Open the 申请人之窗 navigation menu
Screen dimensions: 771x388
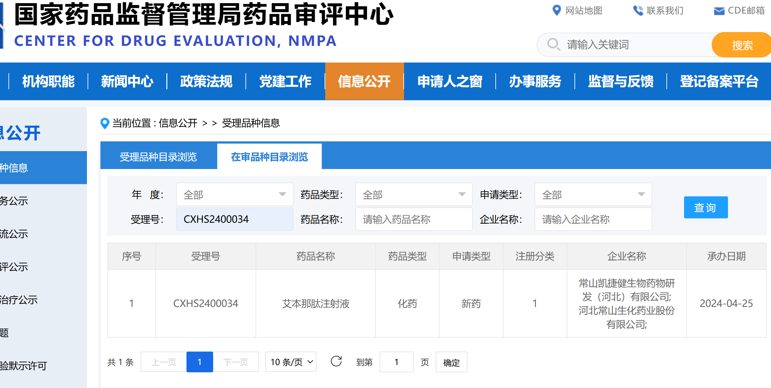point(450,81)
